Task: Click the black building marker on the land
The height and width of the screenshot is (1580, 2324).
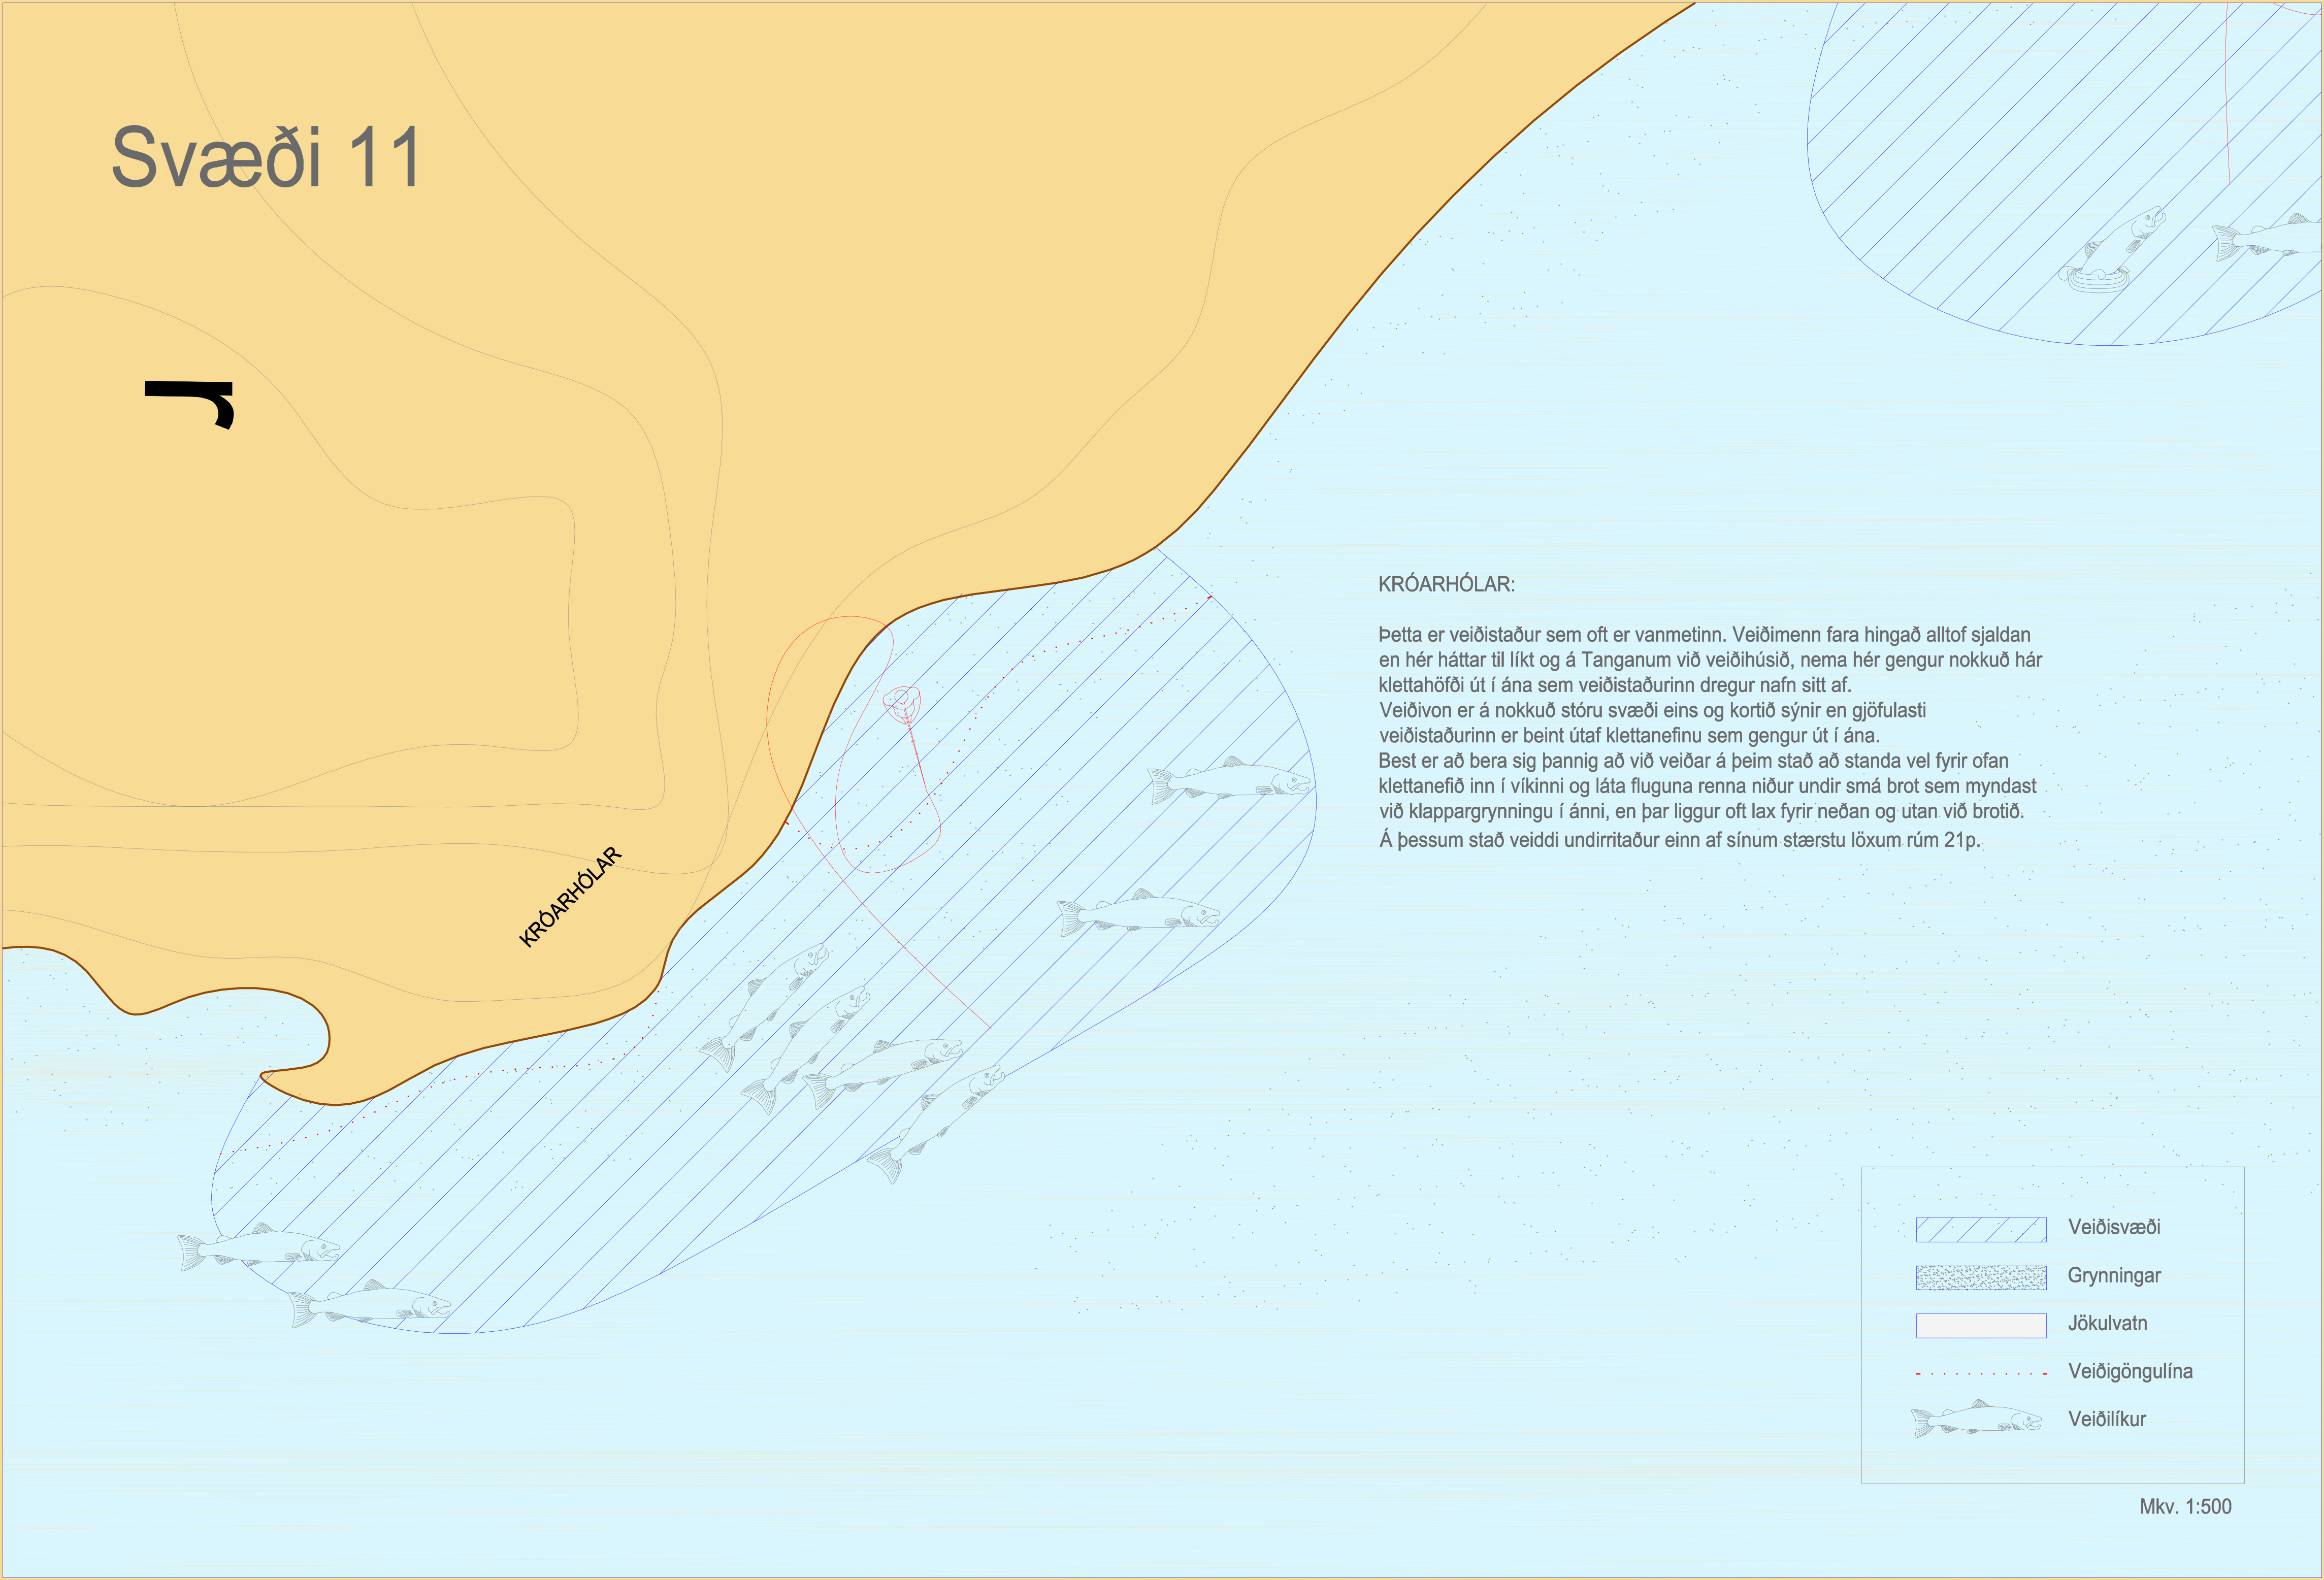Action: [190, 404]
